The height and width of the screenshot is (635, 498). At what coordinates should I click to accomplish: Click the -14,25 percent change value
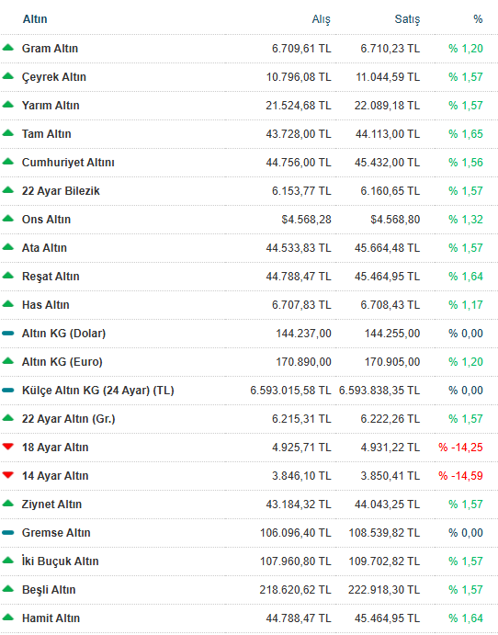(x=460, y=448)
